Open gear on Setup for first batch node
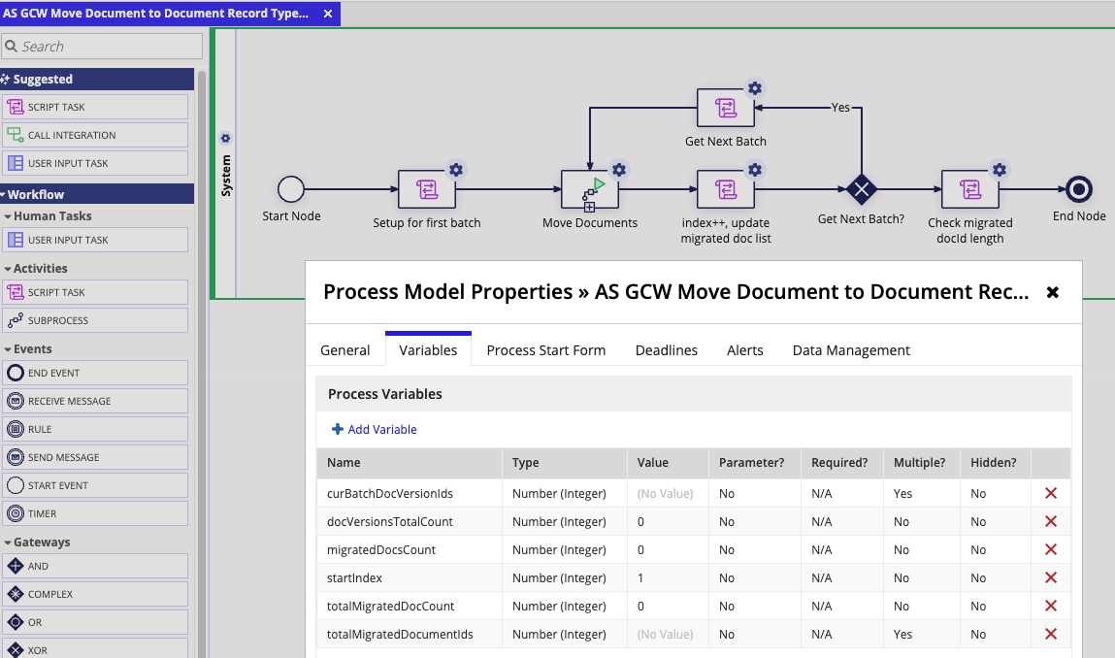The image size is (1115, 658). coord(456,170)
